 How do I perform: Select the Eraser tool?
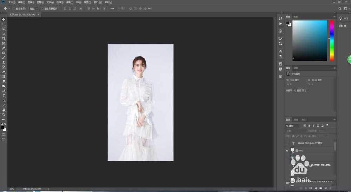pos(4,72)
